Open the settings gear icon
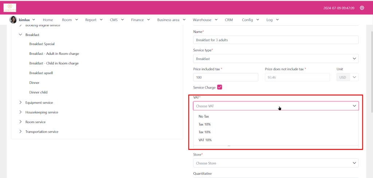The height and width of the screenshot is (178, 373). [362, 8]
